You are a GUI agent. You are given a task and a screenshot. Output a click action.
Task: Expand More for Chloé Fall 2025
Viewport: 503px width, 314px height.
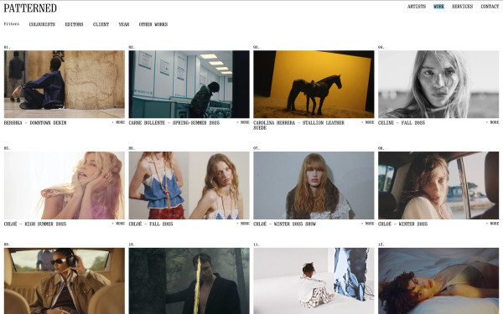pos(243,224)
